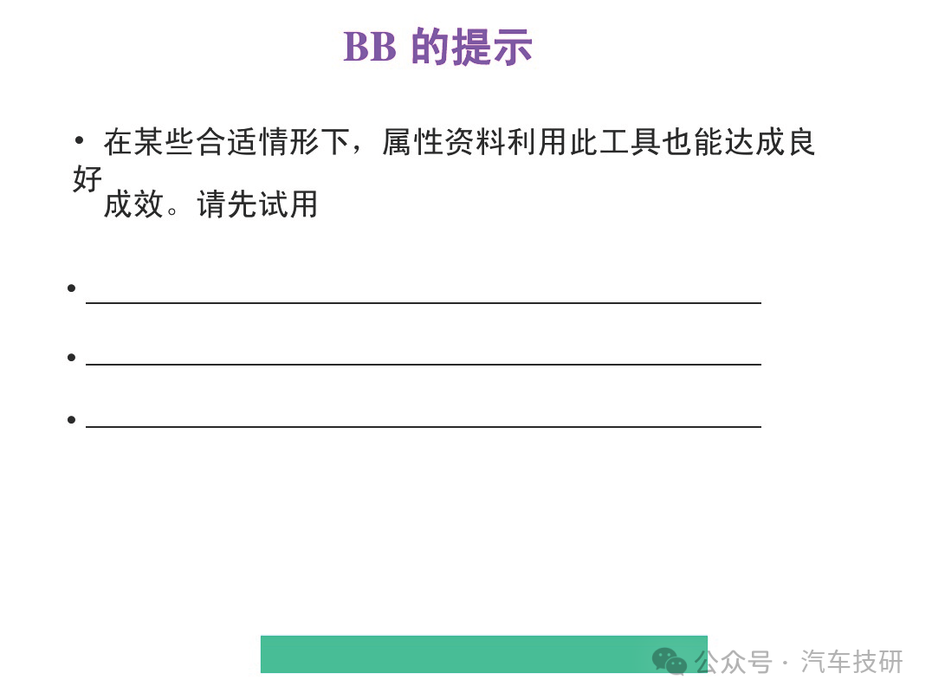
Task: Click the "汽车技研" account name
Action: pyautogui.click(x=851, y=662)
